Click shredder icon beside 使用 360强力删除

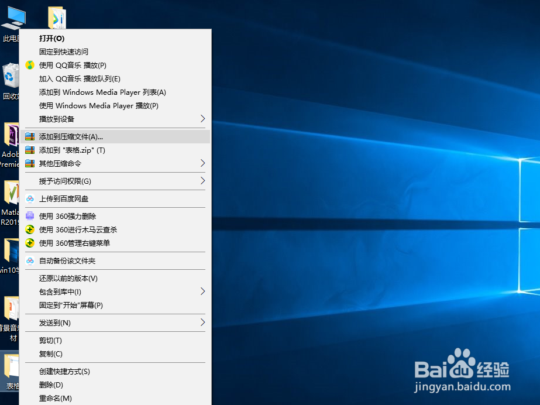30,216
